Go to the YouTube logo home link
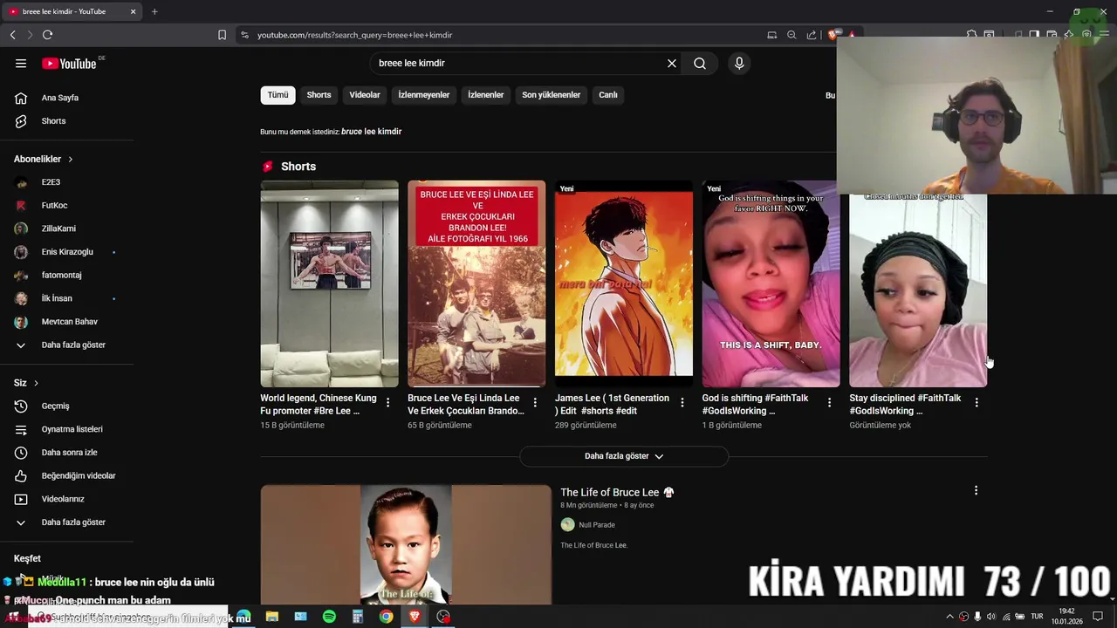This screenshot has width=1117, height=628. coord(69,63)
